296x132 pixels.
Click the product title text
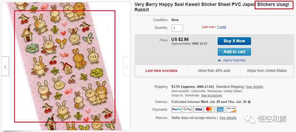(212, 7)
